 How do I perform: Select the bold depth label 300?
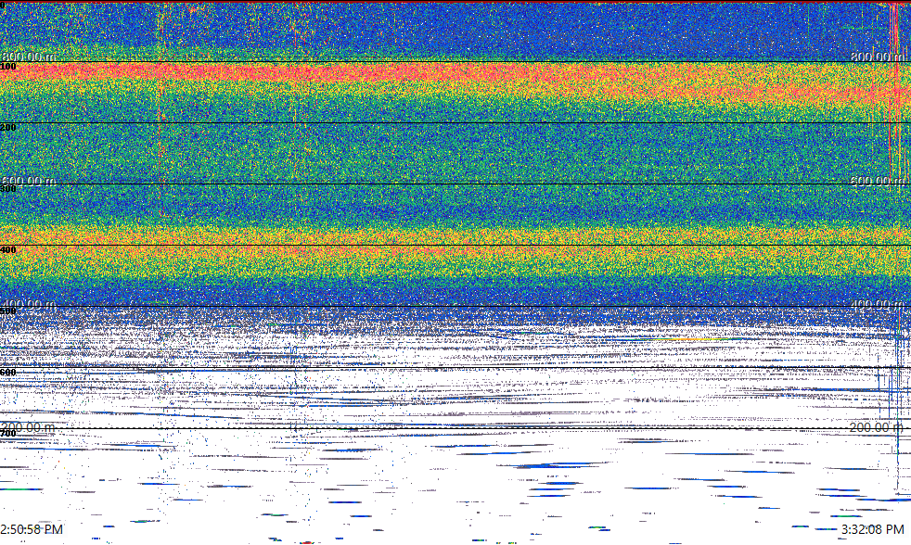point(8,189)
